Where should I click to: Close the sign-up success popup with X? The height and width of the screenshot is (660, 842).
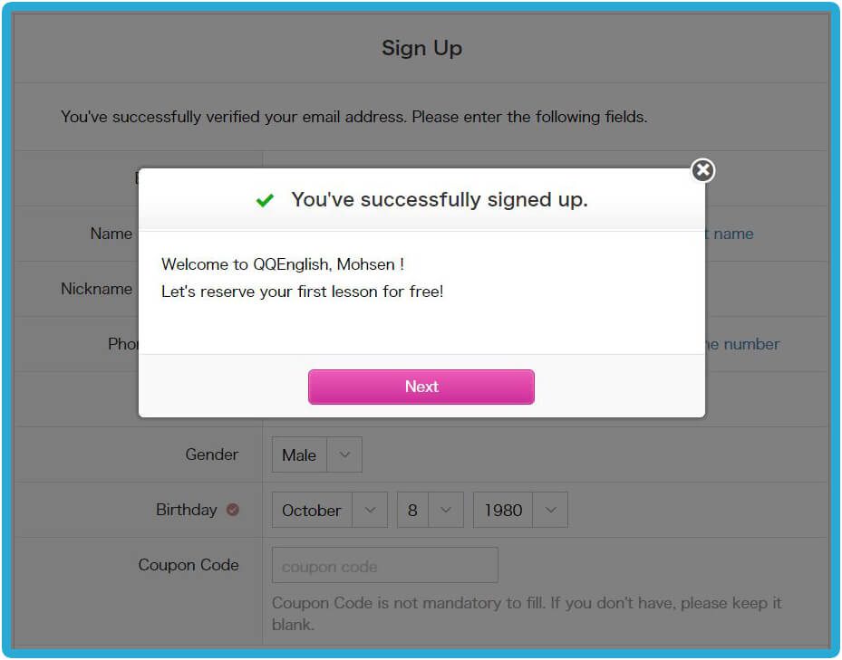point(702,170)
